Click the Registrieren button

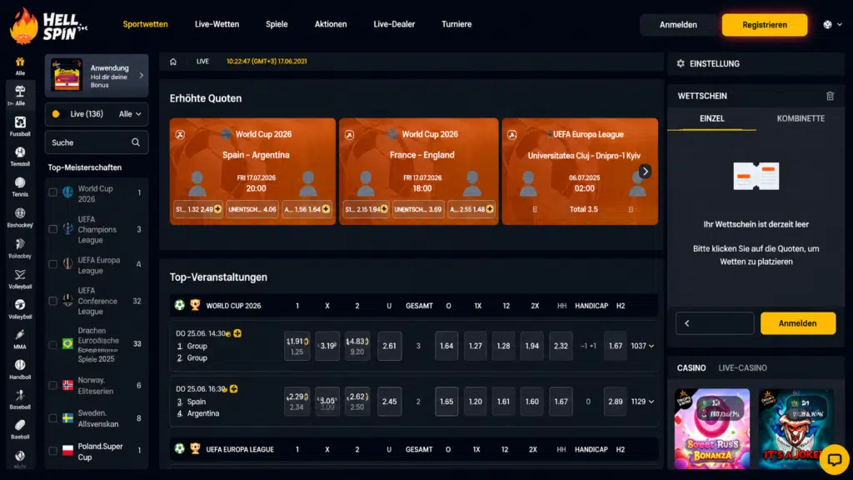click(765, 24)
